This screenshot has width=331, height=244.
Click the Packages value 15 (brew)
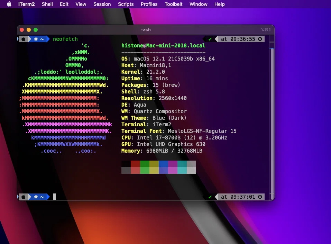(166, 85)
